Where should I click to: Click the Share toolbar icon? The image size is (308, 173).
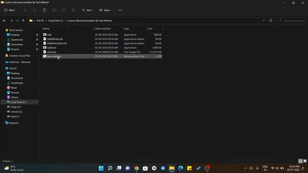(64, 10)
